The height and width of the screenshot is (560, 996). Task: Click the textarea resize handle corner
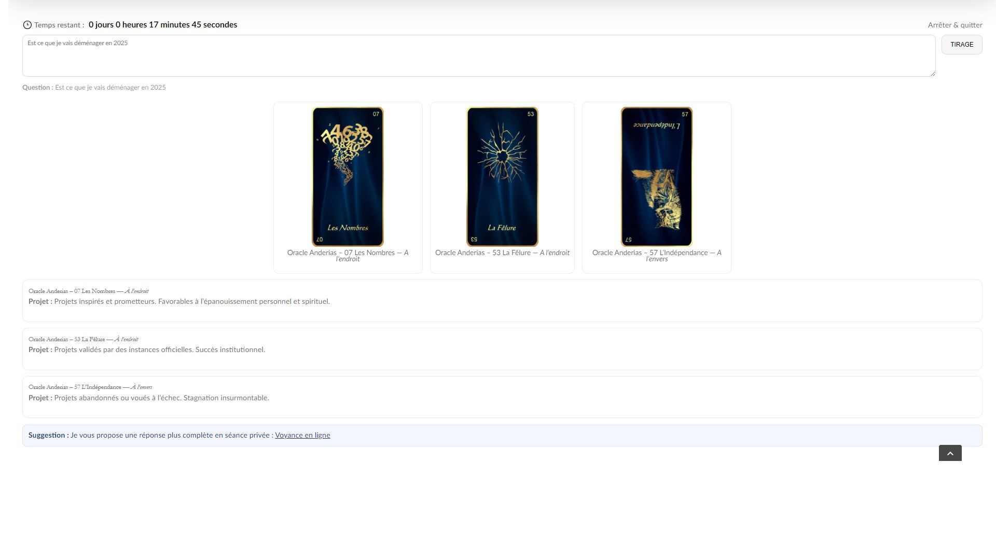[x=933, y=74]
